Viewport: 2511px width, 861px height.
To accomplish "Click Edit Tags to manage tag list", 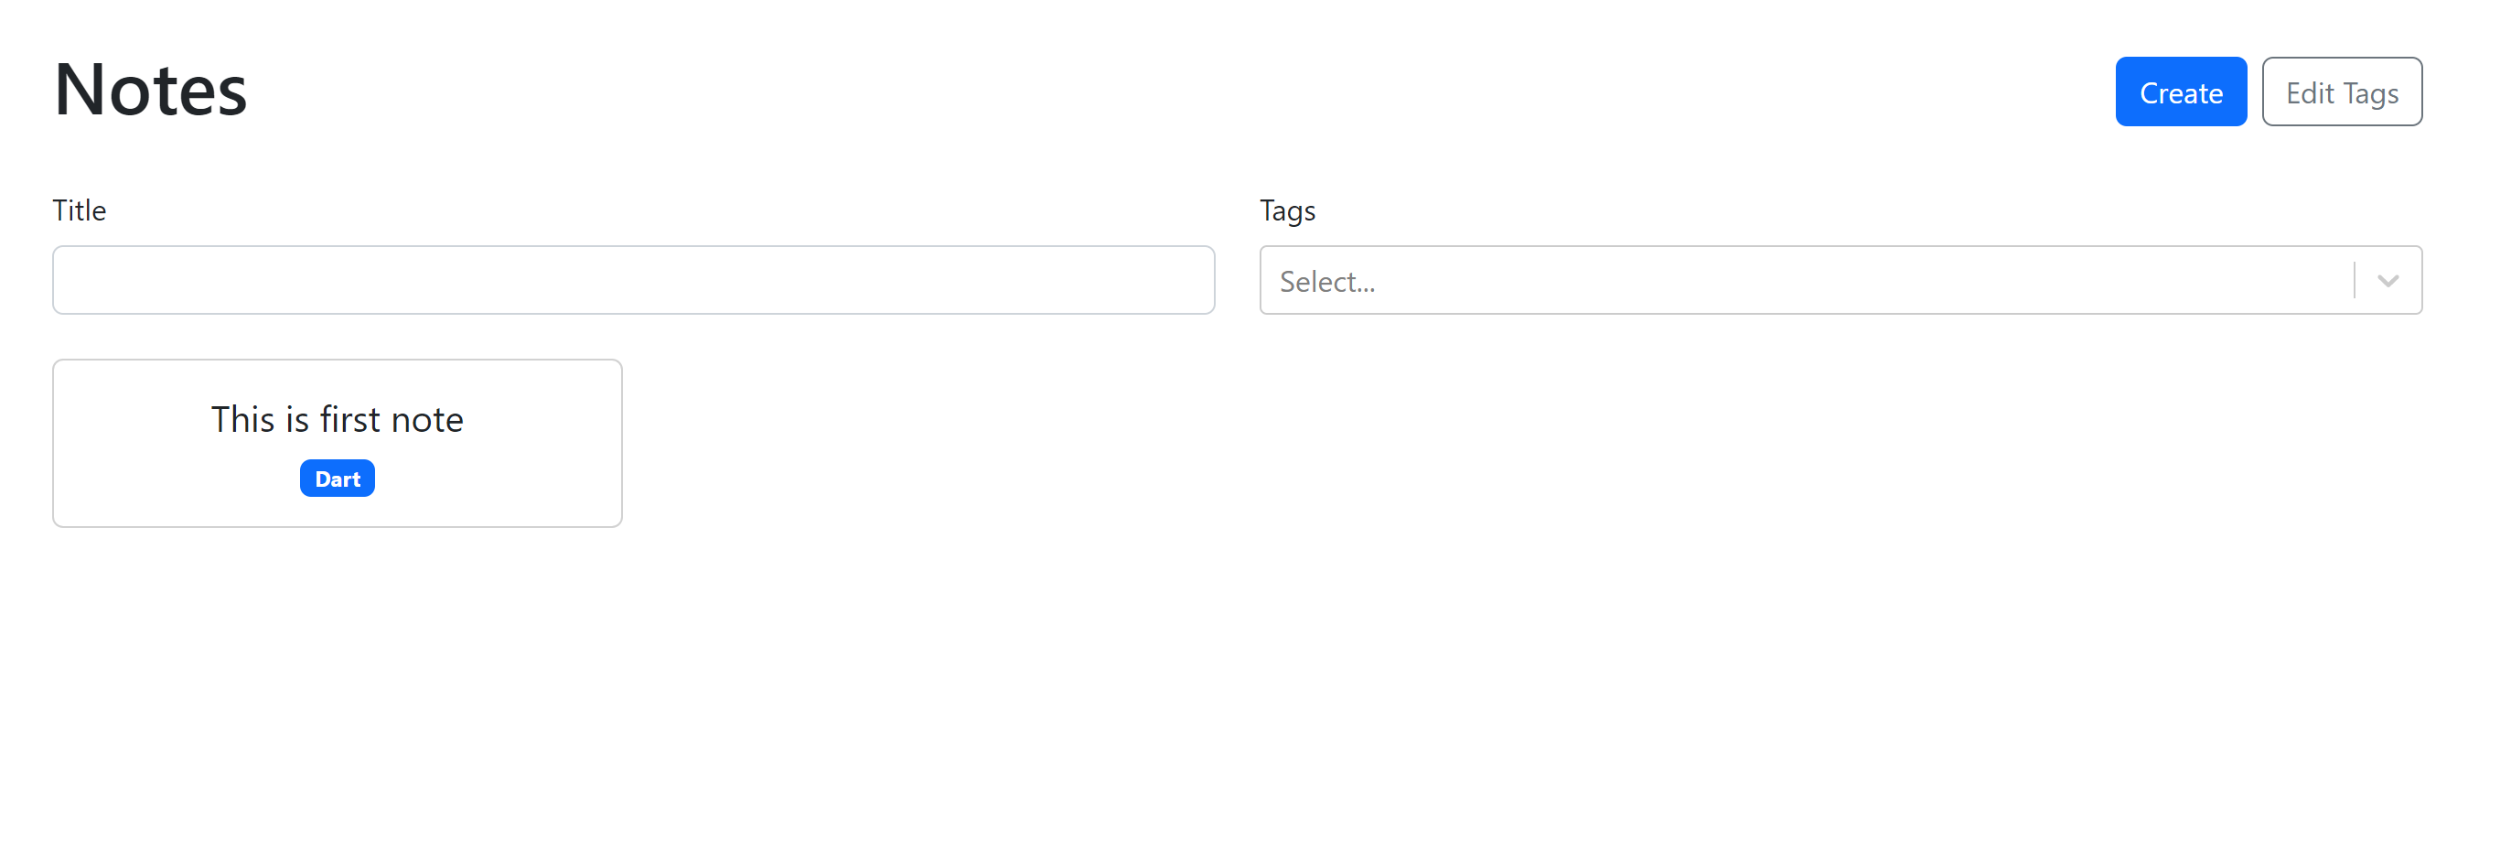I will (2342, 91).
